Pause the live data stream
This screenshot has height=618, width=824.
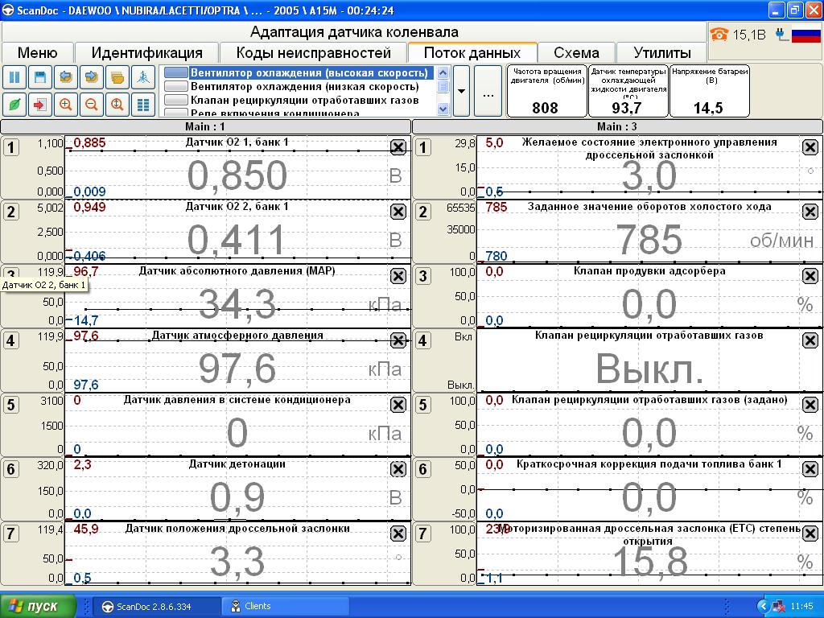pos(14,78)
